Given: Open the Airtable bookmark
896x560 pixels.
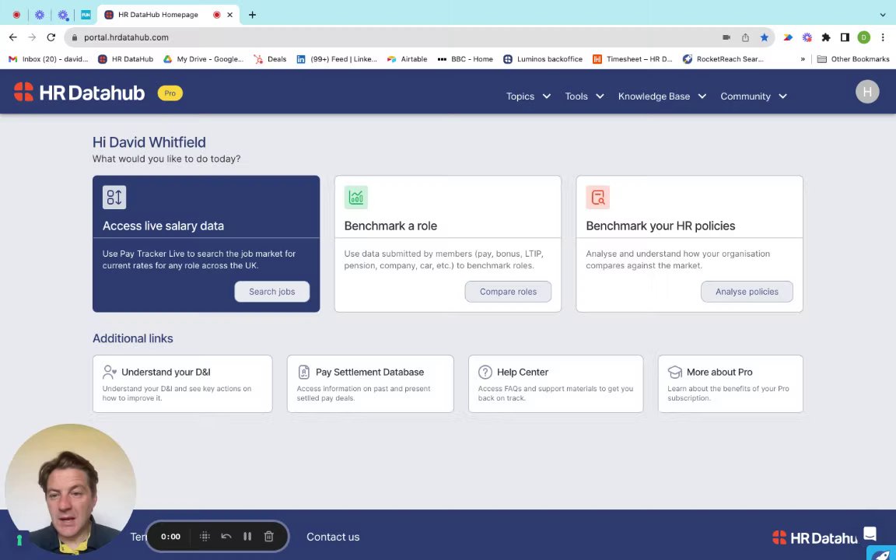Looking at the screenshot, I should (408, 59).
